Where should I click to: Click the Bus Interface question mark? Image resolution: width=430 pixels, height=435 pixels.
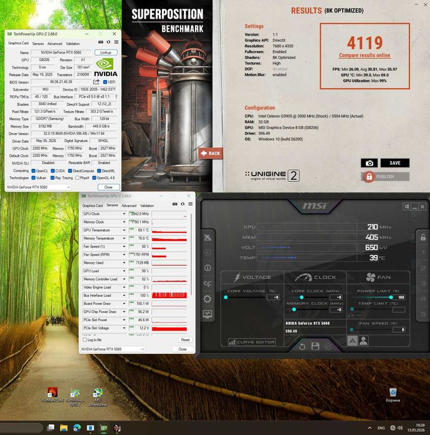click(116, 96)
